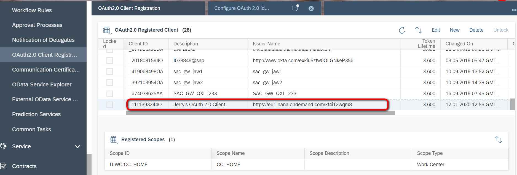Open sort options for Registered Client table
This screenshot has width=517, height=175.
[418, 30]
